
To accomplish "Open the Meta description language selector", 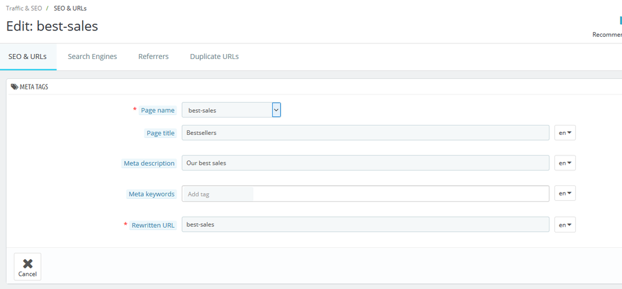I will click(x=565, y=163).
